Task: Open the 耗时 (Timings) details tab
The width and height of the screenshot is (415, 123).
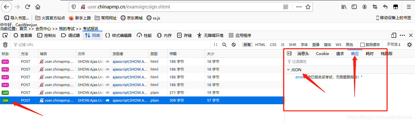Action: 370,54
